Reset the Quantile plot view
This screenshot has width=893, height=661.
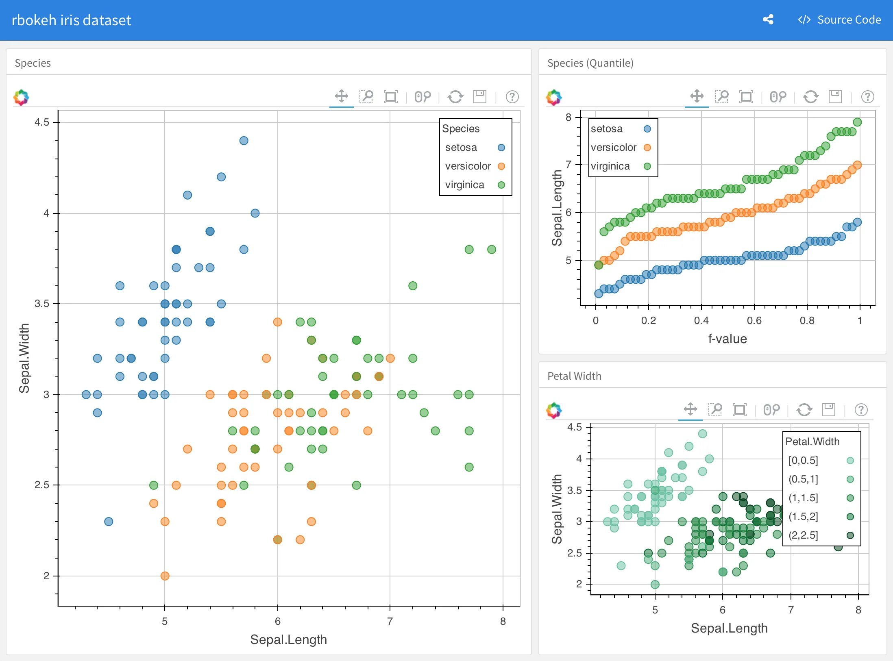810,97
